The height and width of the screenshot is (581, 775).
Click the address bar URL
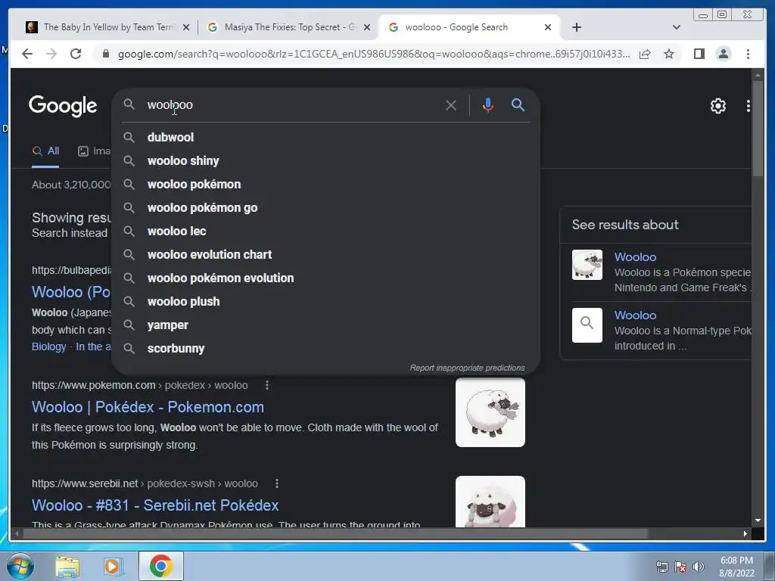(374, 54)
